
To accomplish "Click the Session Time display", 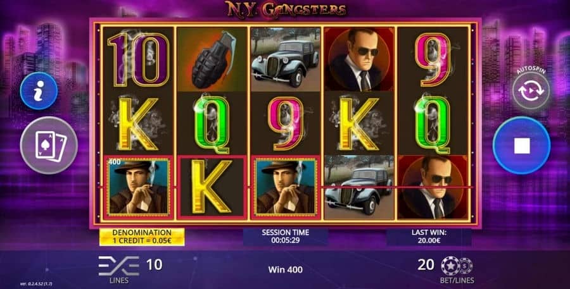I will (x=286, y=237).
